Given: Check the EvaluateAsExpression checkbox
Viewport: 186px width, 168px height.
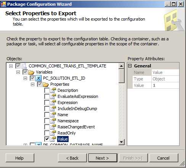Looking at the screenshot, I should (47, 96).
